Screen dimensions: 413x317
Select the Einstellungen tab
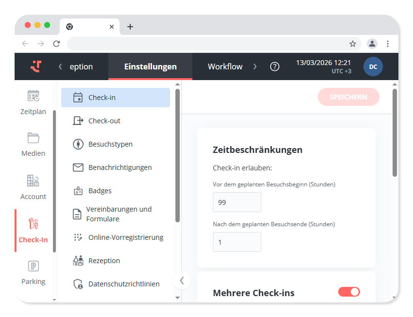point(150,67)
